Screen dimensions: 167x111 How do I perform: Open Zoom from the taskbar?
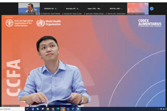(x=78, y=109)
